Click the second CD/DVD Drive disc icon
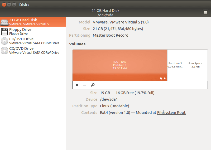Viewport: 211px width, 150px height. click(4, 50)
